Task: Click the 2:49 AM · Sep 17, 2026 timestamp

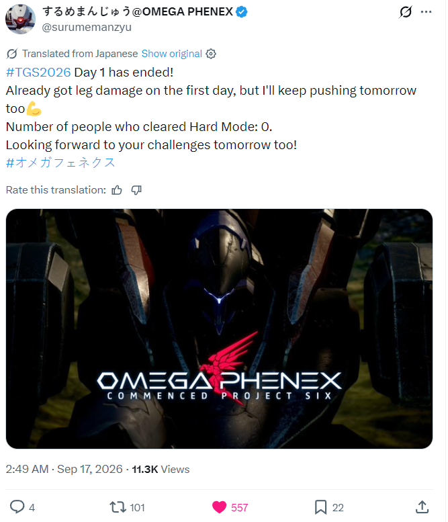Action: pos(64,469)
